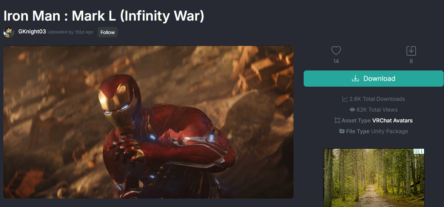Click the File Type folder icon
This screenshot has height=207, width=444.
pyautogui.click(x=342, y=131)
